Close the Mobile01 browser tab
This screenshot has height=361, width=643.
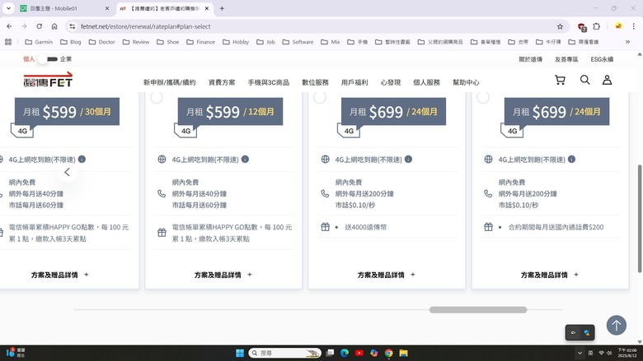coord(107,8)
